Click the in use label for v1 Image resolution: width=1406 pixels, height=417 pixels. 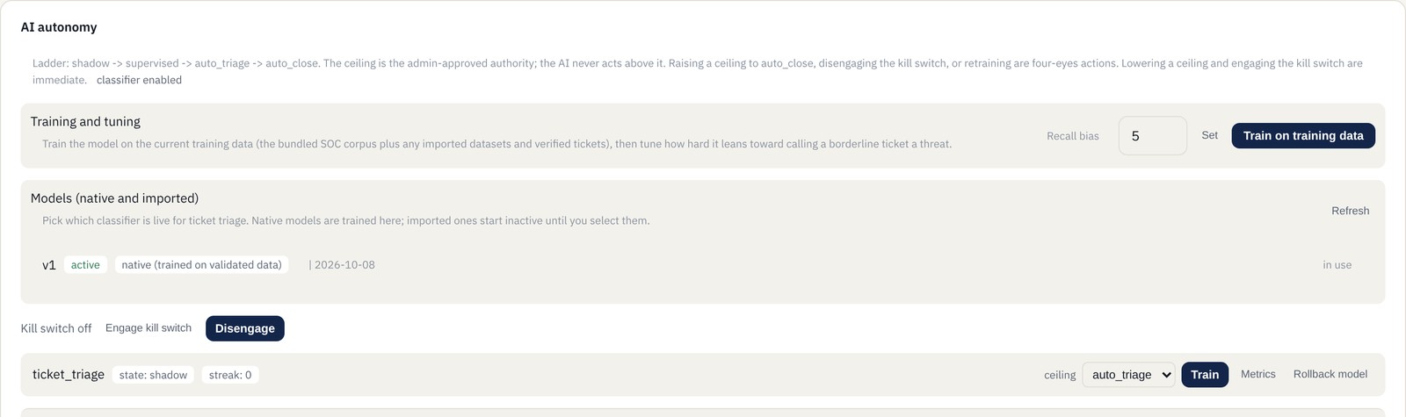pyautogui.click(x=1337, y=265)
